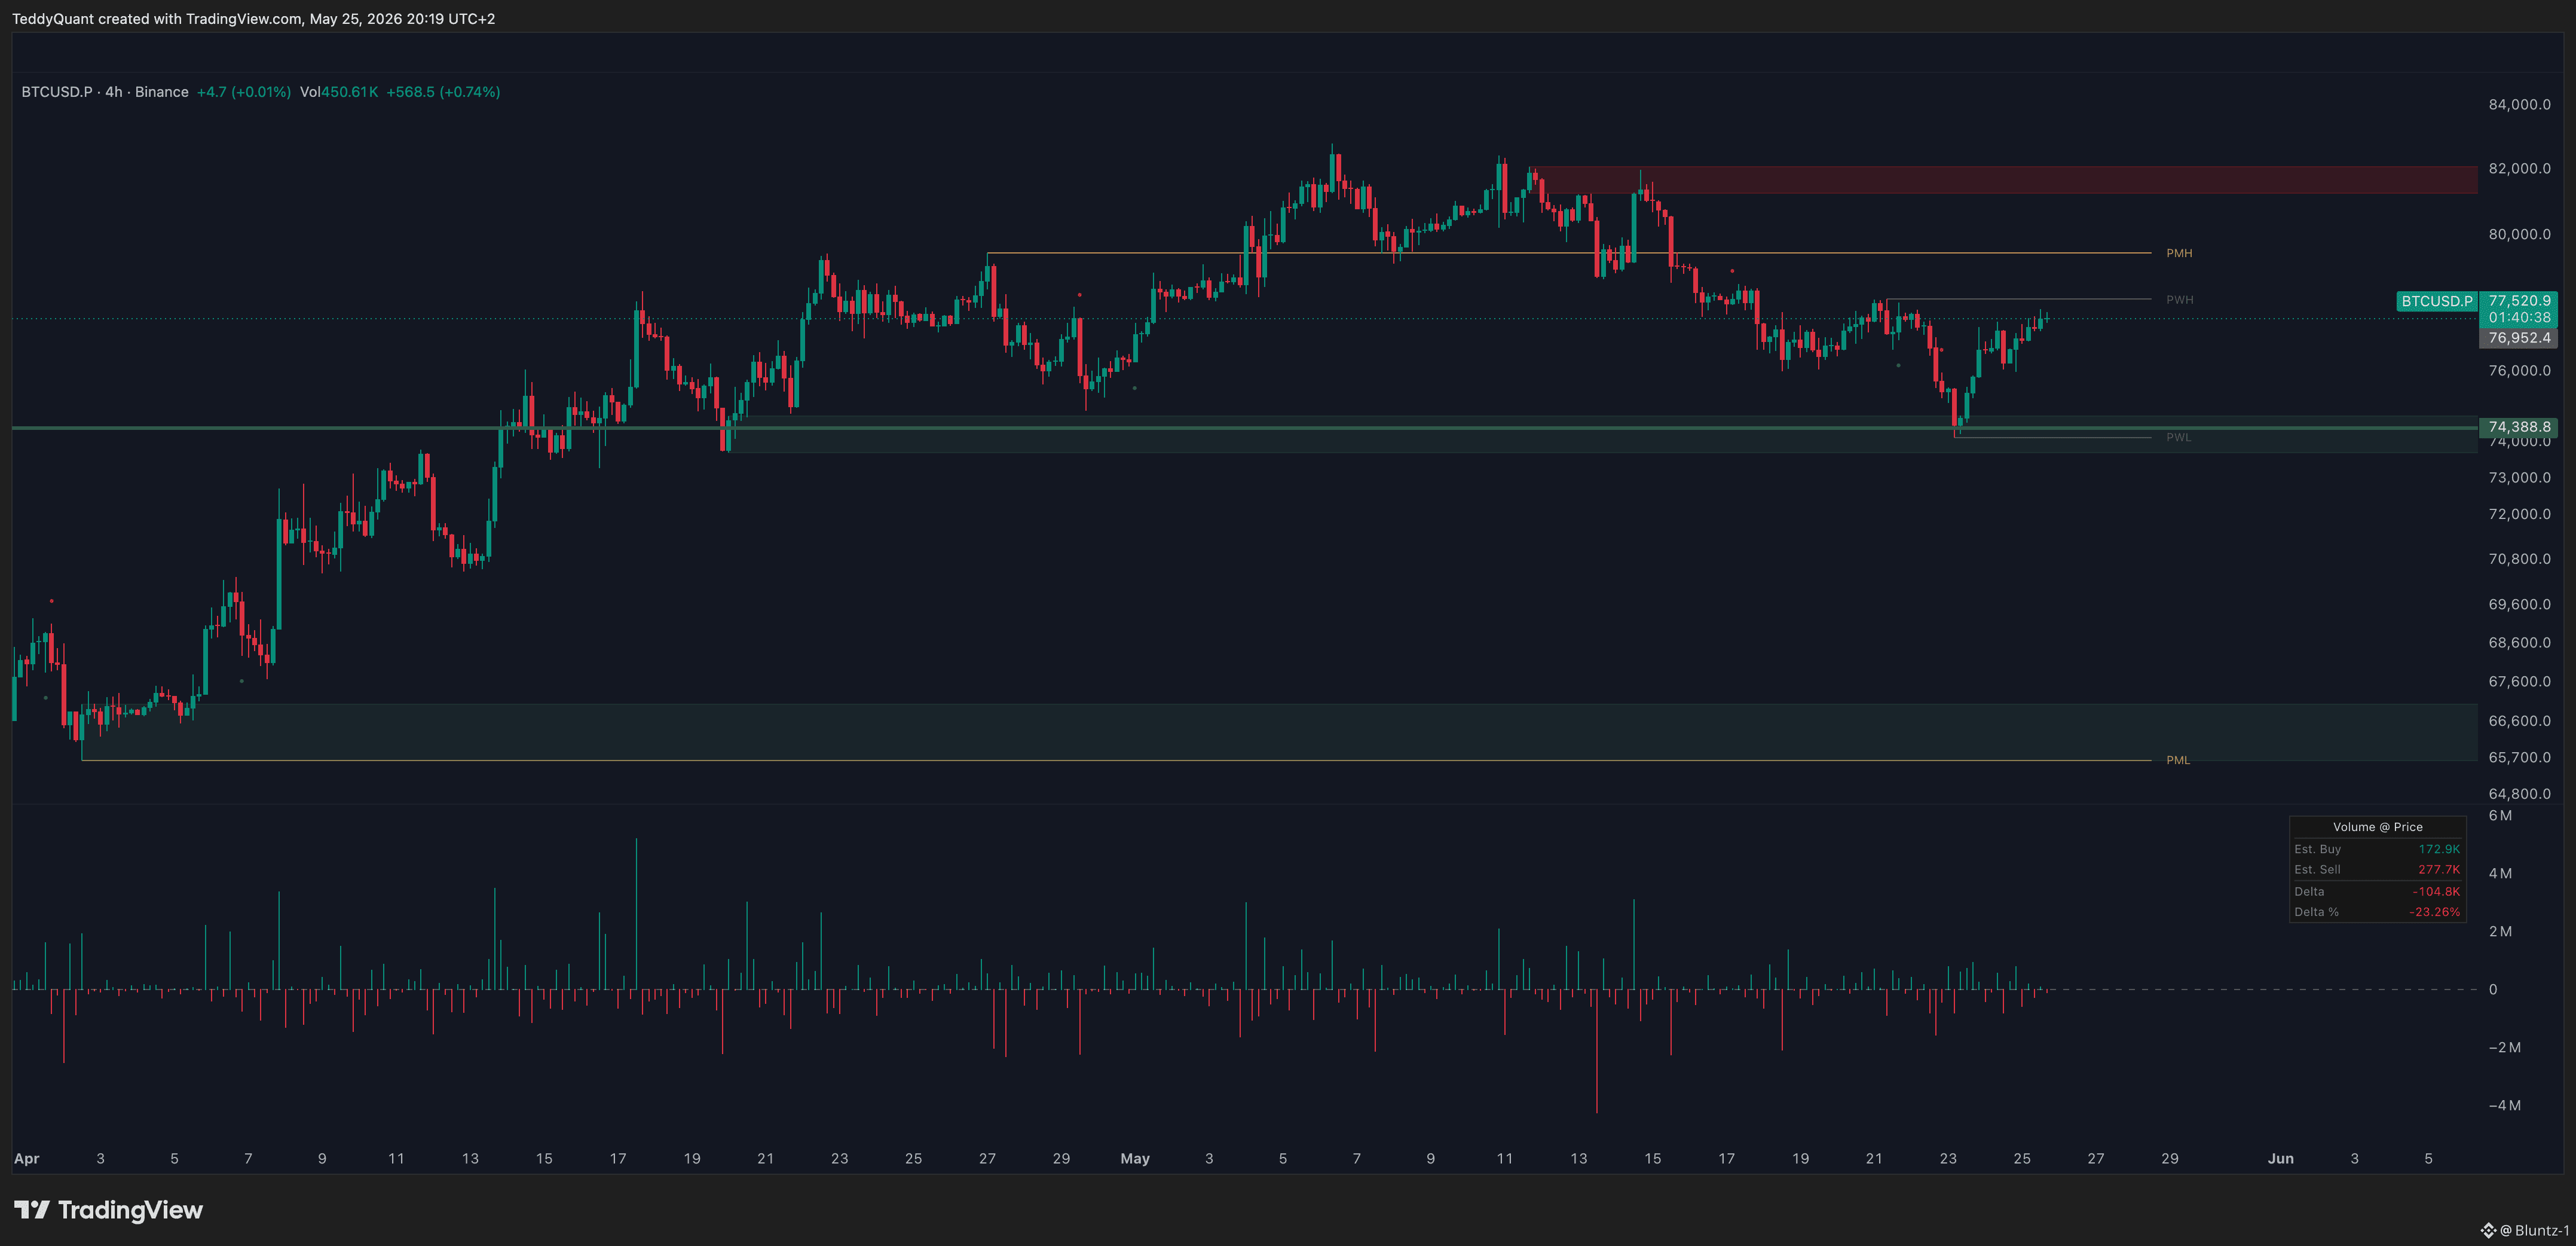Click the 72,000.0 price axis label

click(2519, 514)
